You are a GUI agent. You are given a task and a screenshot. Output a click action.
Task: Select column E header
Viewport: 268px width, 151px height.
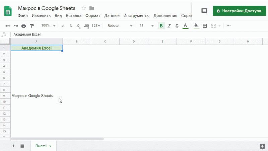162,42
